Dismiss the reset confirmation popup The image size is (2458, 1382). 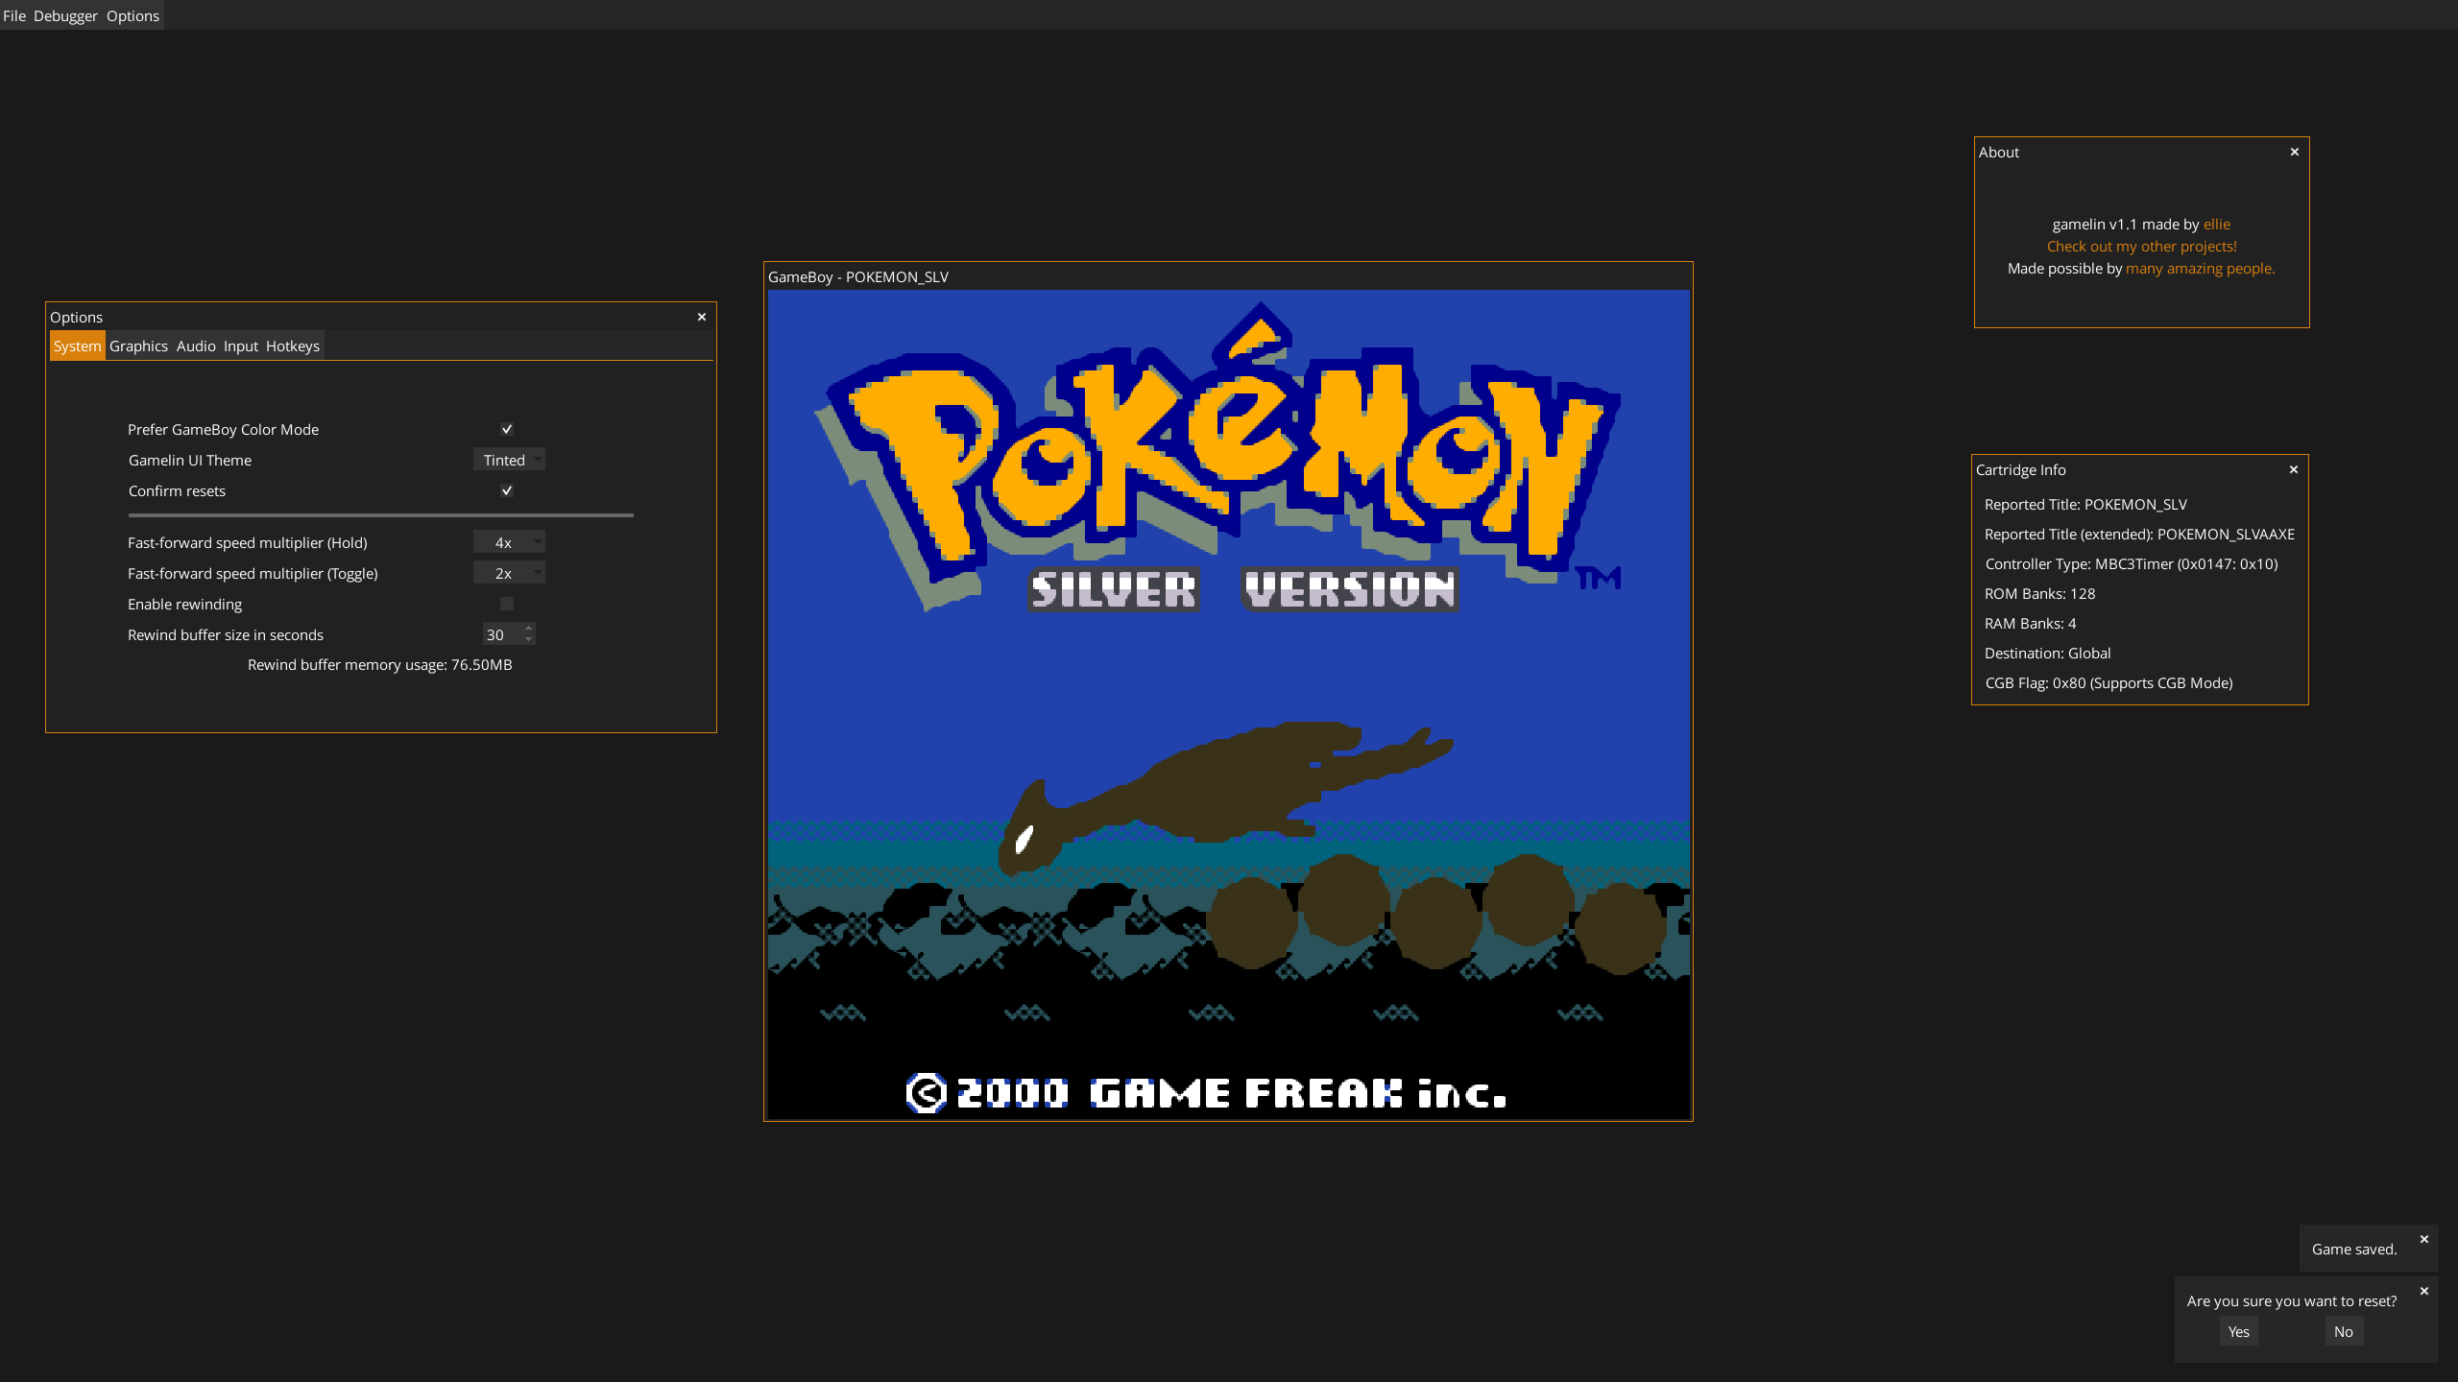pos(2424,1291)
